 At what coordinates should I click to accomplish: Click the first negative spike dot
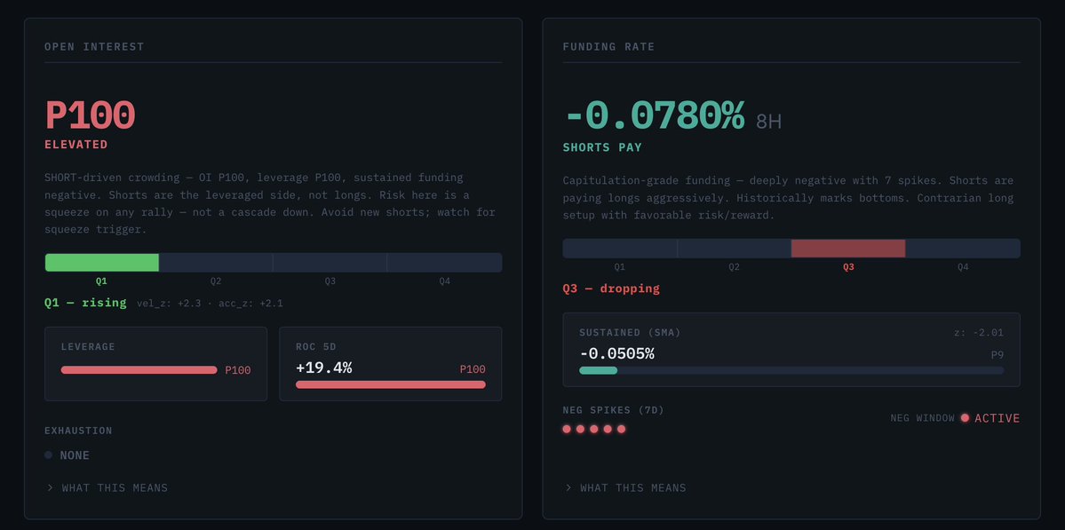pyautogui.click(x=567, y=429)
